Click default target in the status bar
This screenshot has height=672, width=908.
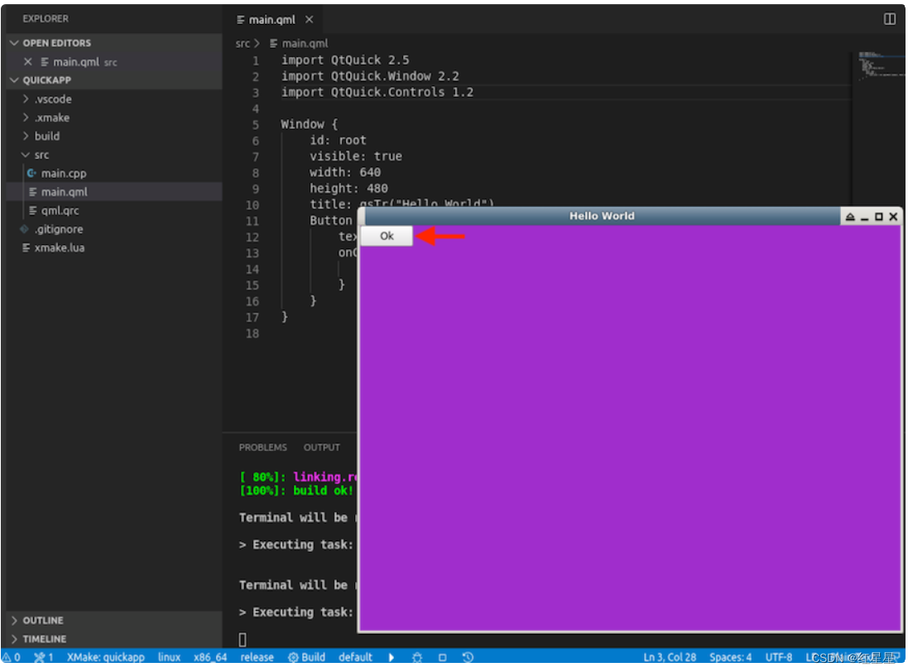[x=355, y=657]
